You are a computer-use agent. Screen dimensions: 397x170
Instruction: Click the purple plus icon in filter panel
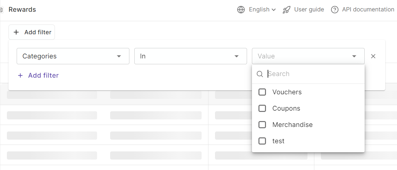click(x=20, y=75)
